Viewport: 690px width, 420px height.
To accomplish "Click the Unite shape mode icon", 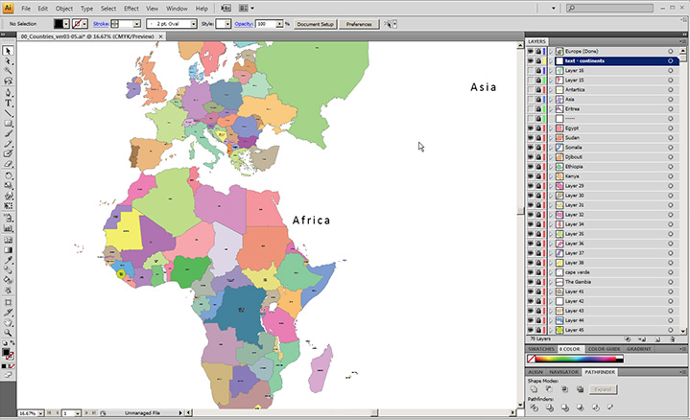I will [534, 388].
